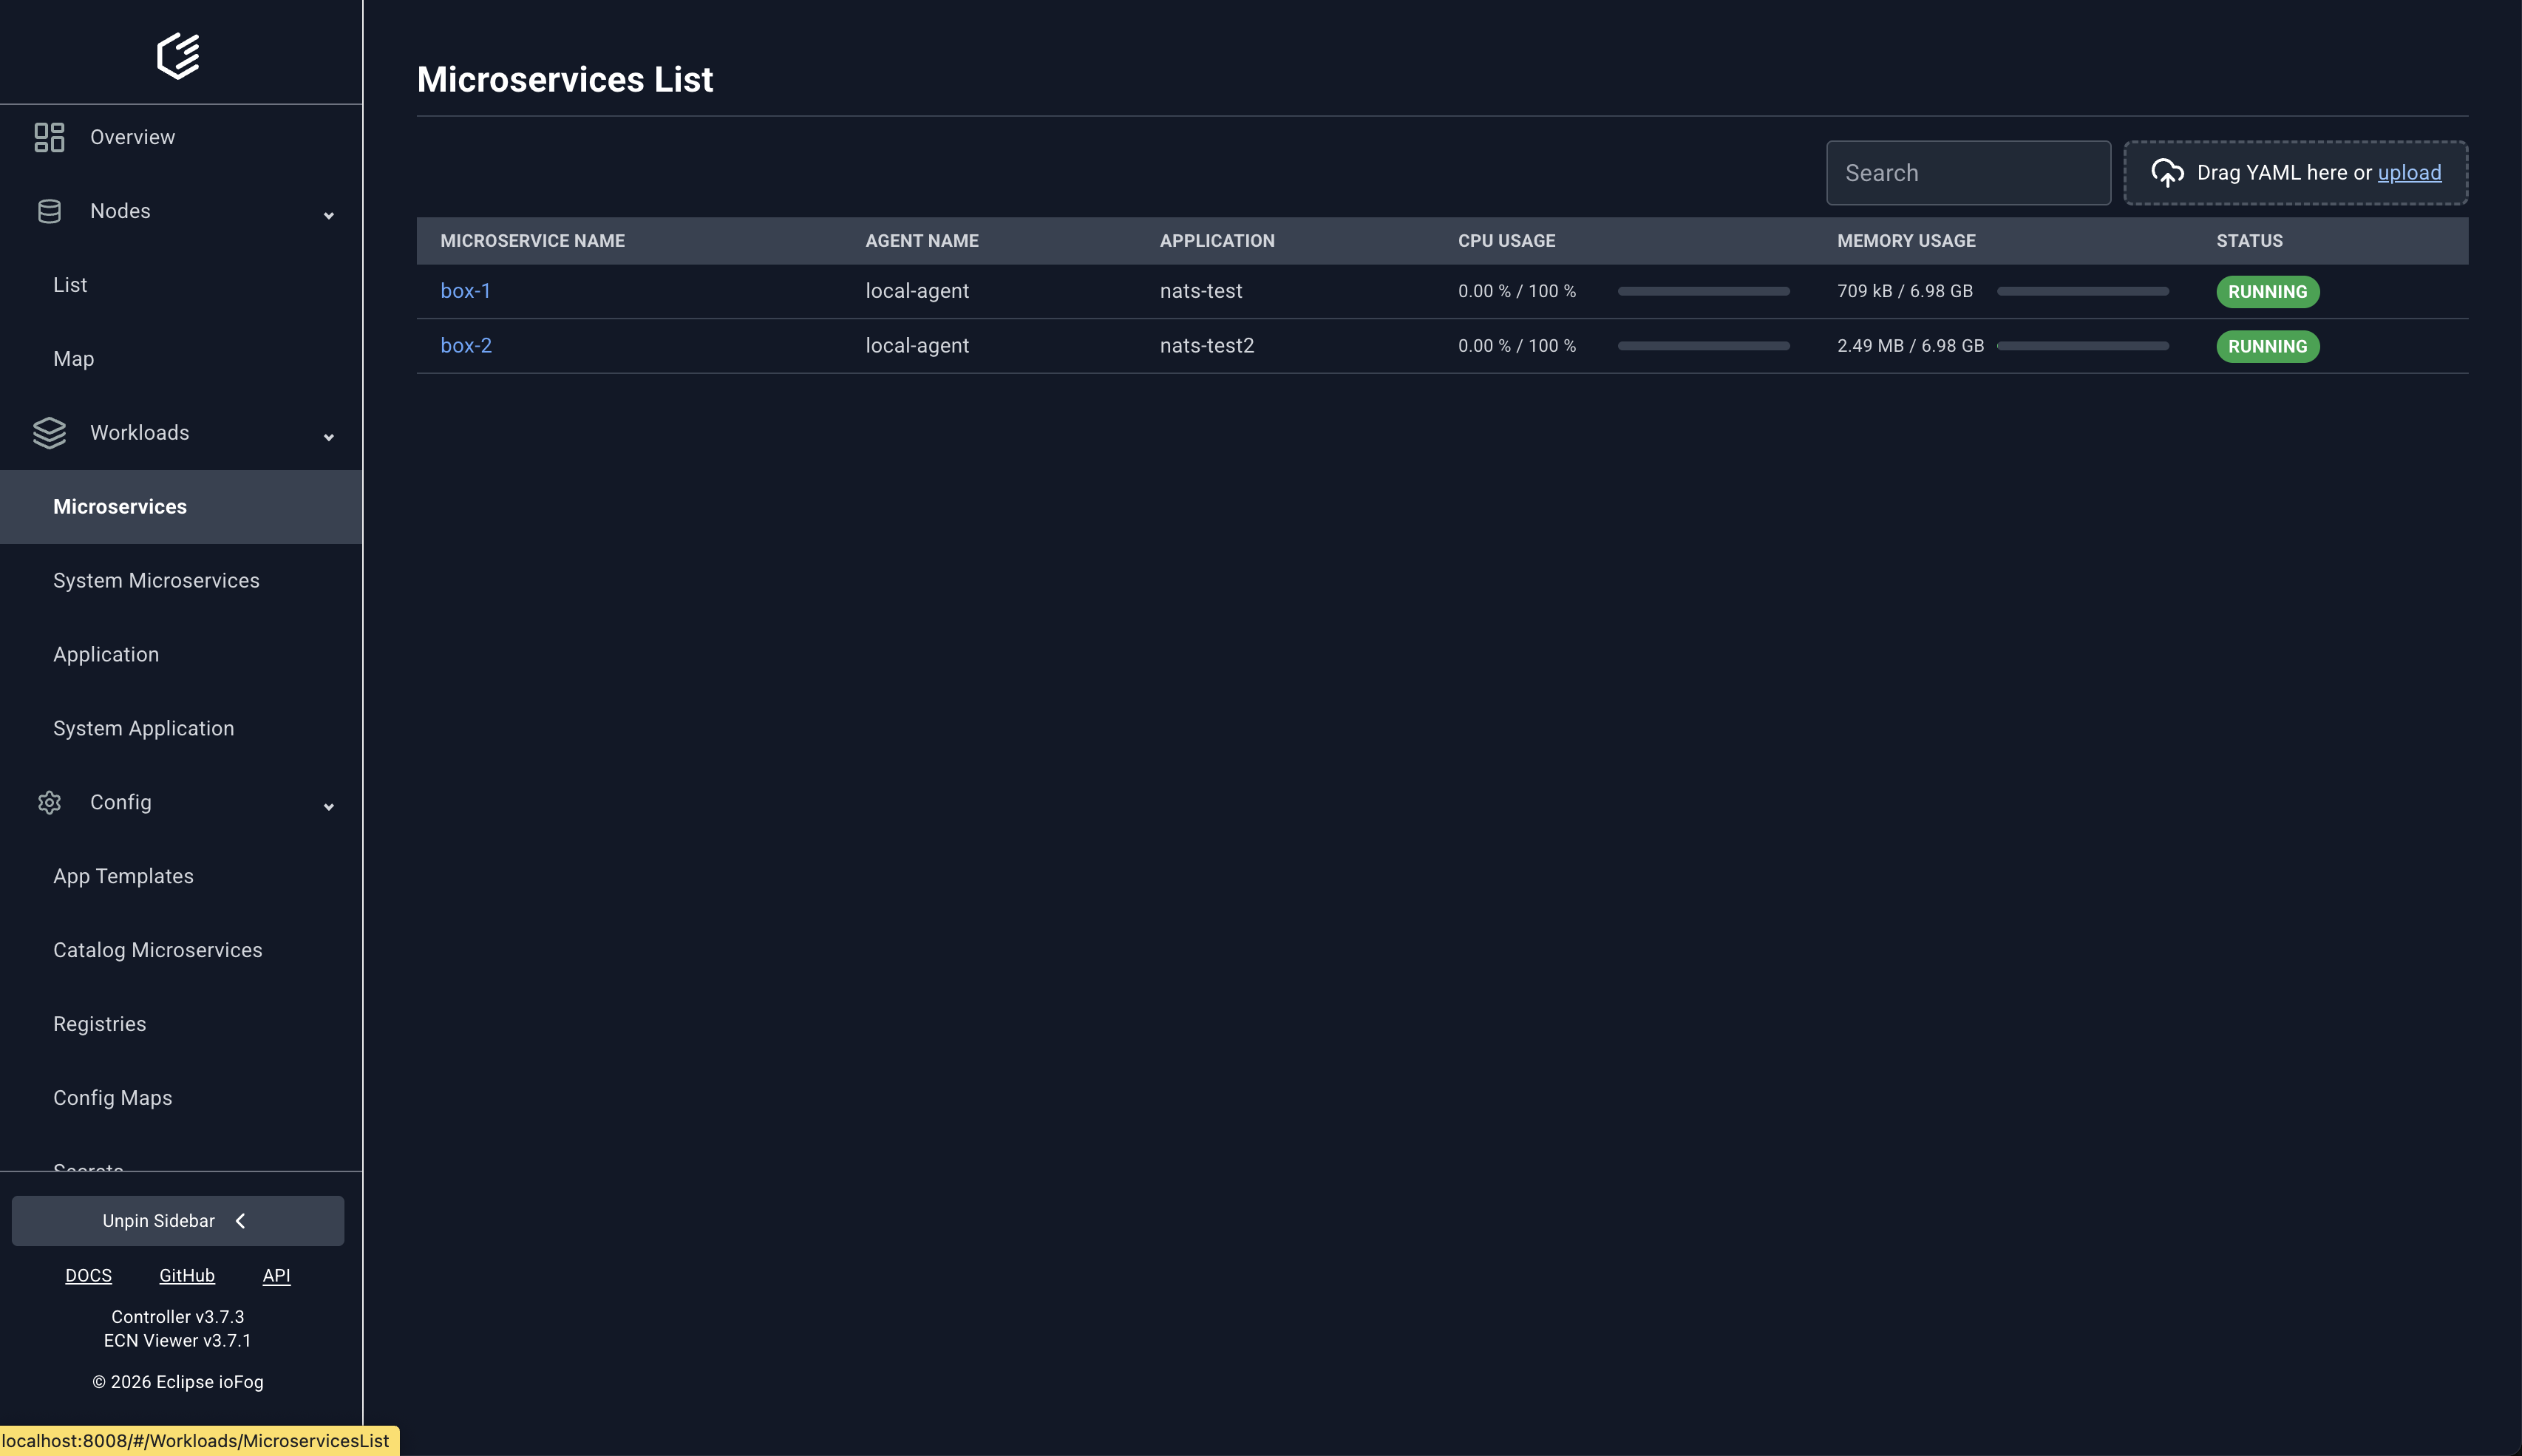Open the DOCS link

(88, 1275)
